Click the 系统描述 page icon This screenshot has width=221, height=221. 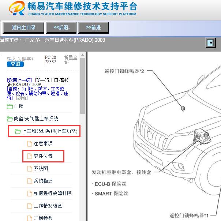click(x=30, y=181)
